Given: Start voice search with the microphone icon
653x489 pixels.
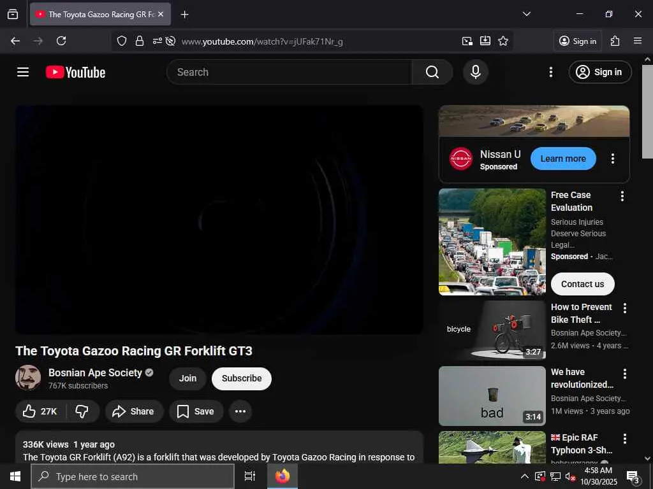Looking at the screenshot, I should click(476, 72).
